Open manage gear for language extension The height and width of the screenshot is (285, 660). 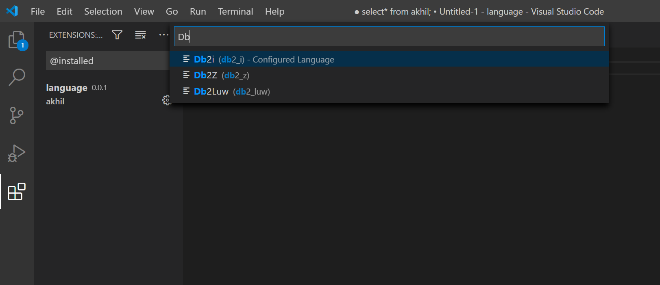click(166, 100)
